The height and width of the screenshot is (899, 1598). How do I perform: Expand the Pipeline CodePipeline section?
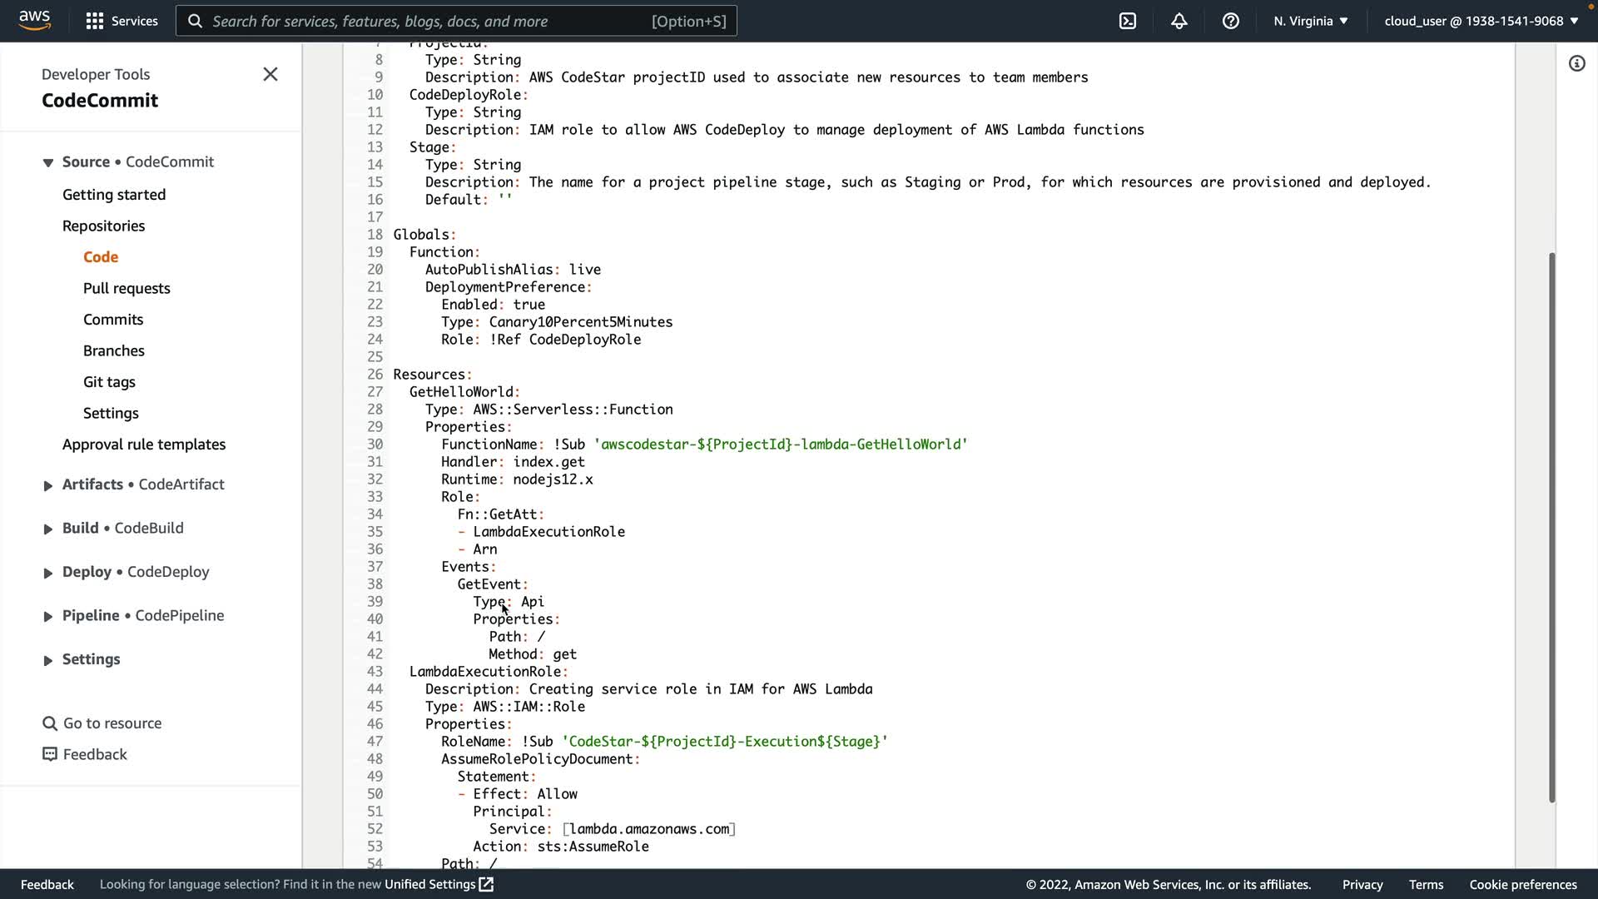point(47,616)
